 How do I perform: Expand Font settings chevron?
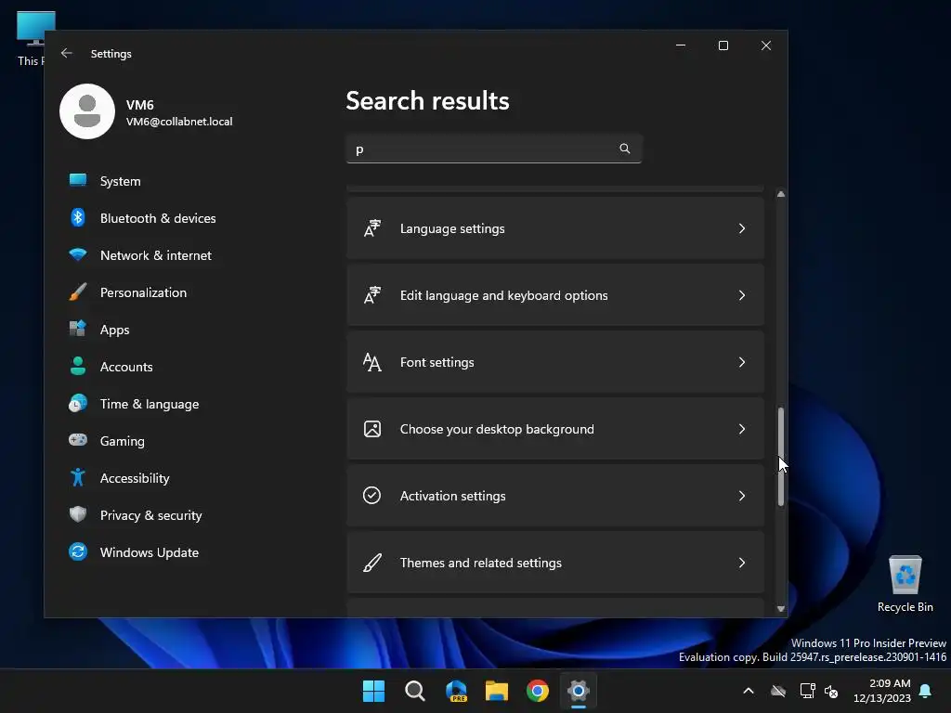point(742,362)
